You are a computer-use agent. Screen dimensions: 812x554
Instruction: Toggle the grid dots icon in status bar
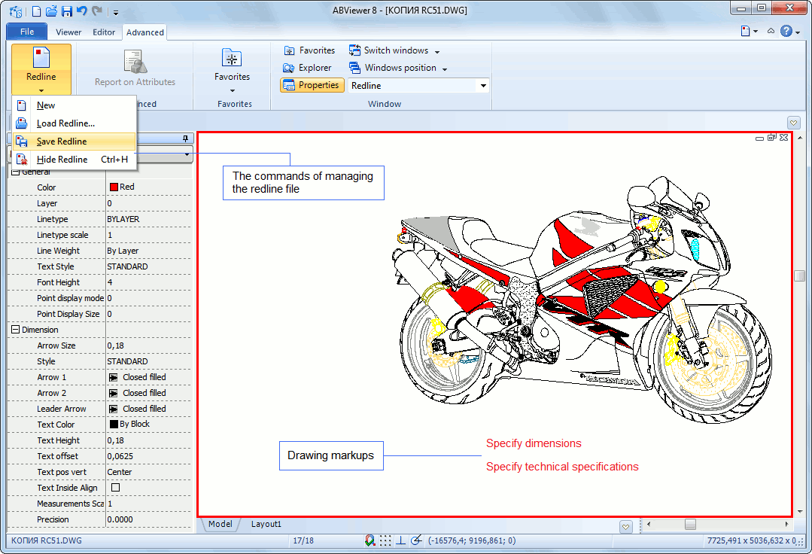(x=385, y=540)
